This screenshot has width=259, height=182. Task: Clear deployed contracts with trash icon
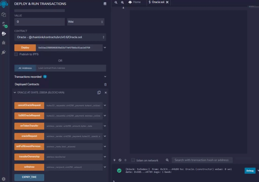coord(105,84)
